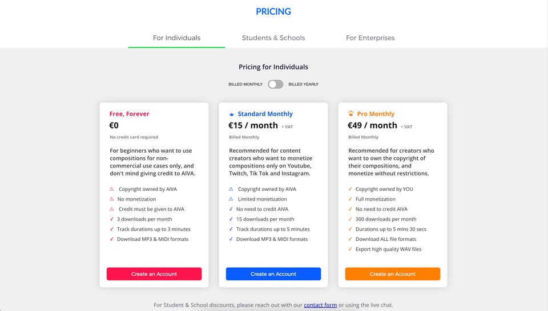Viewport: 548px width, 311px height.
Task: Select the Billed Yearly label
Action: pos(303,84)
